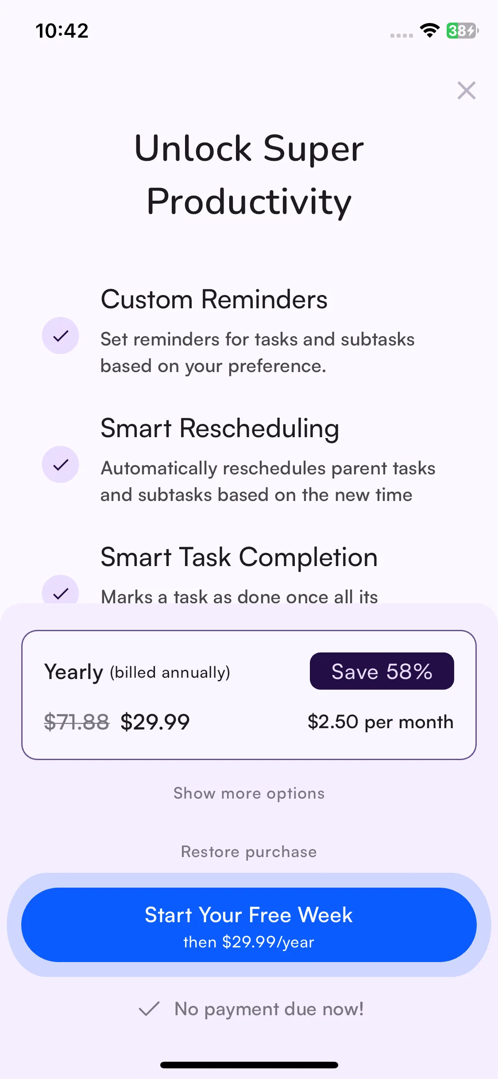Expand Show more options
This screenshot has width=498, height=1079.
249,793
